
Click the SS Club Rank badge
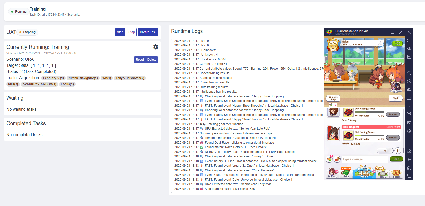333,44
